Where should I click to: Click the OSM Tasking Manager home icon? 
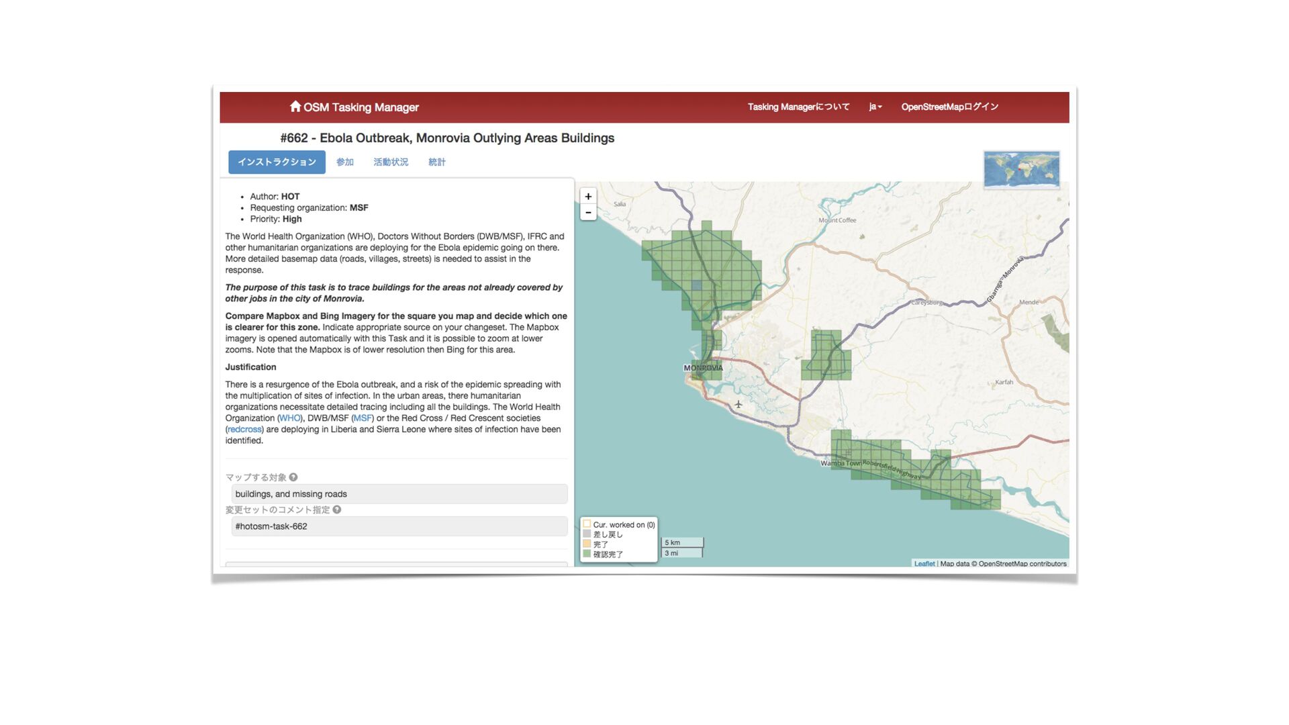tap(295, 106)
